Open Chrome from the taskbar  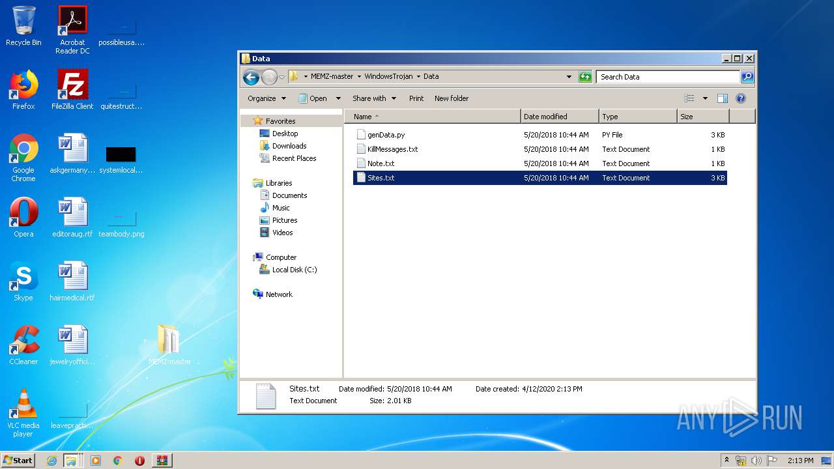(118, 461)
